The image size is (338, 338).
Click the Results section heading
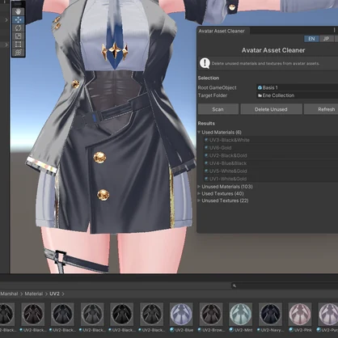(x=206, y=123)
